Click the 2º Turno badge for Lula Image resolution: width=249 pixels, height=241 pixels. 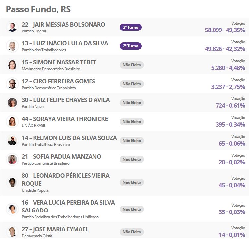[x=131, y=46]
